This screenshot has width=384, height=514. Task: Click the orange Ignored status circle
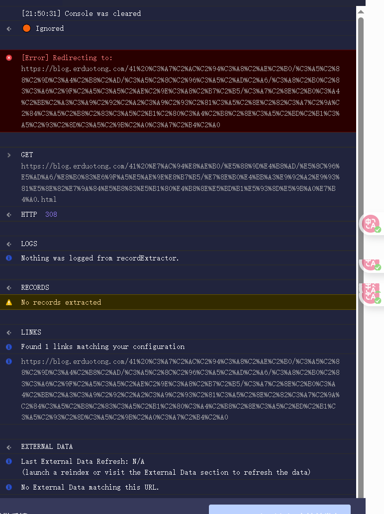coord(26,28)
